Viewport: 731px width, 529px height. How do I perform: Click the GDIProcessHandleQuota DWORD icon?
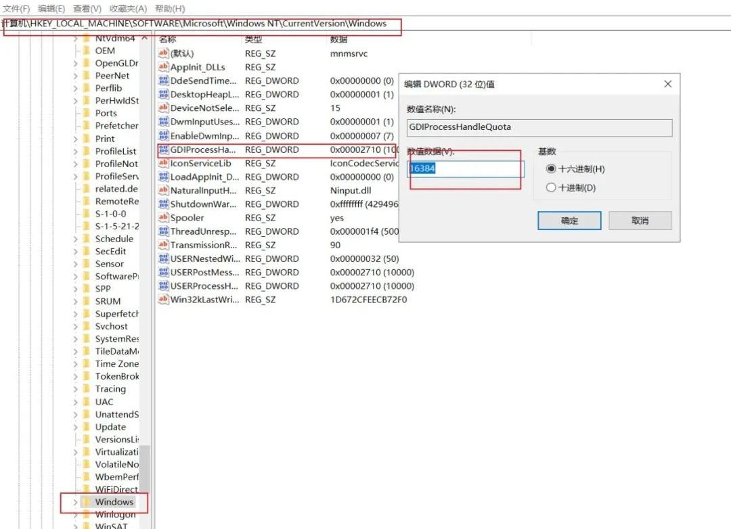click(x=163, y=149)
